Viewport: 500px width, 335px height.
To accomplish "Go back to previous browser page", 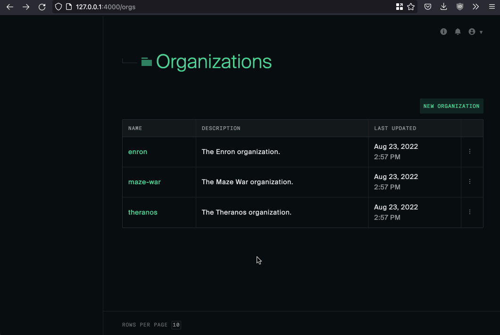I will point(10,7).
